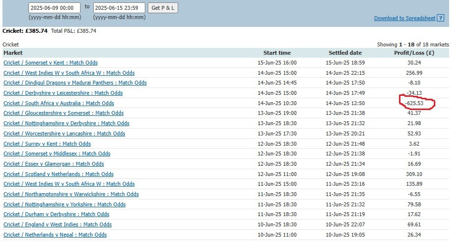
Task: Select the 30.24 profit value
Action: (414, 63)
